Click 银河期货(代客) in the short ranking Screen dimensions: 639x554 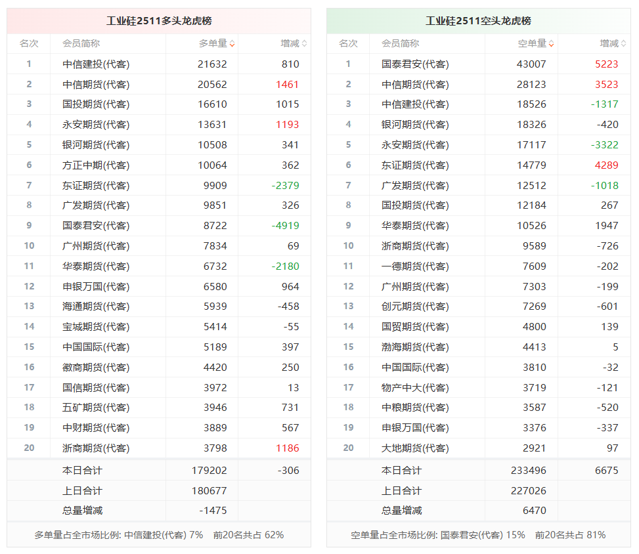415,125
